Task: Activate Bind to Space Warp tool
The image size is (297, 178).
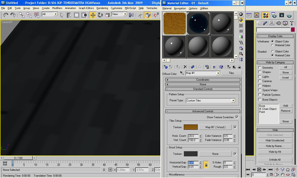Action: pyautogui.click(x=36, y=15)
